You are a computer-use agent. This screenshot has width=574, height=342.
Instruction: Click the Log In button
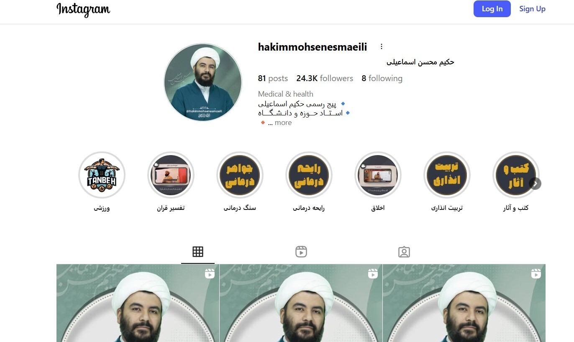point(492,9)
